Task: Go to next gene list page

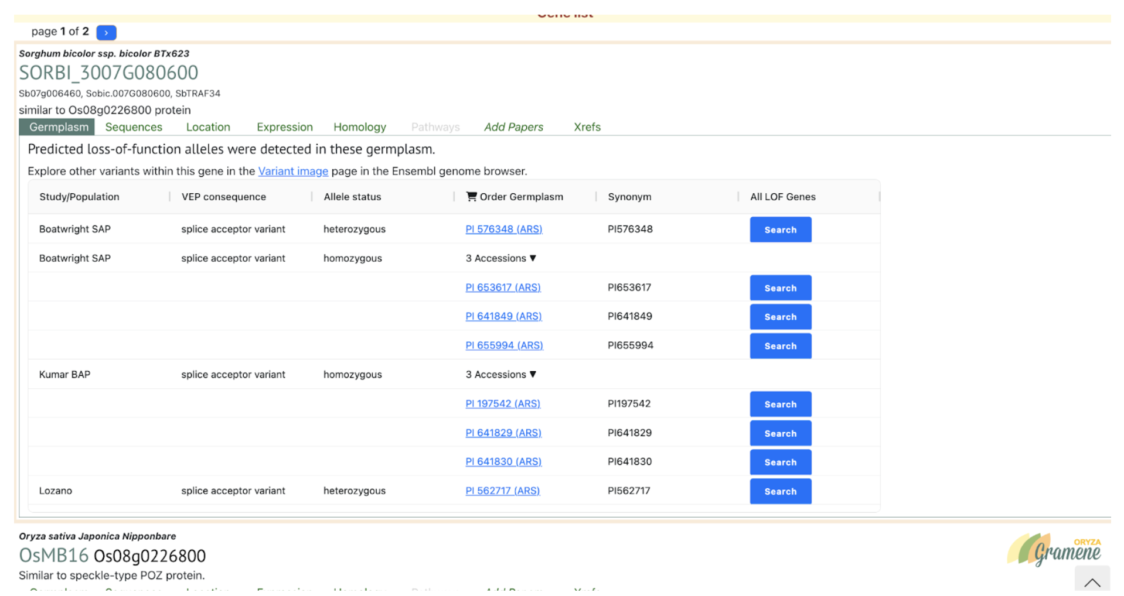Action: tap(106, 33)
